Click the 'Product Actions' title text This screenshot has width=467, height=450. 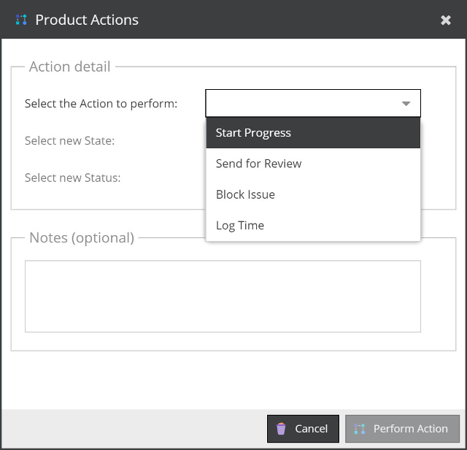click(87, 20)
